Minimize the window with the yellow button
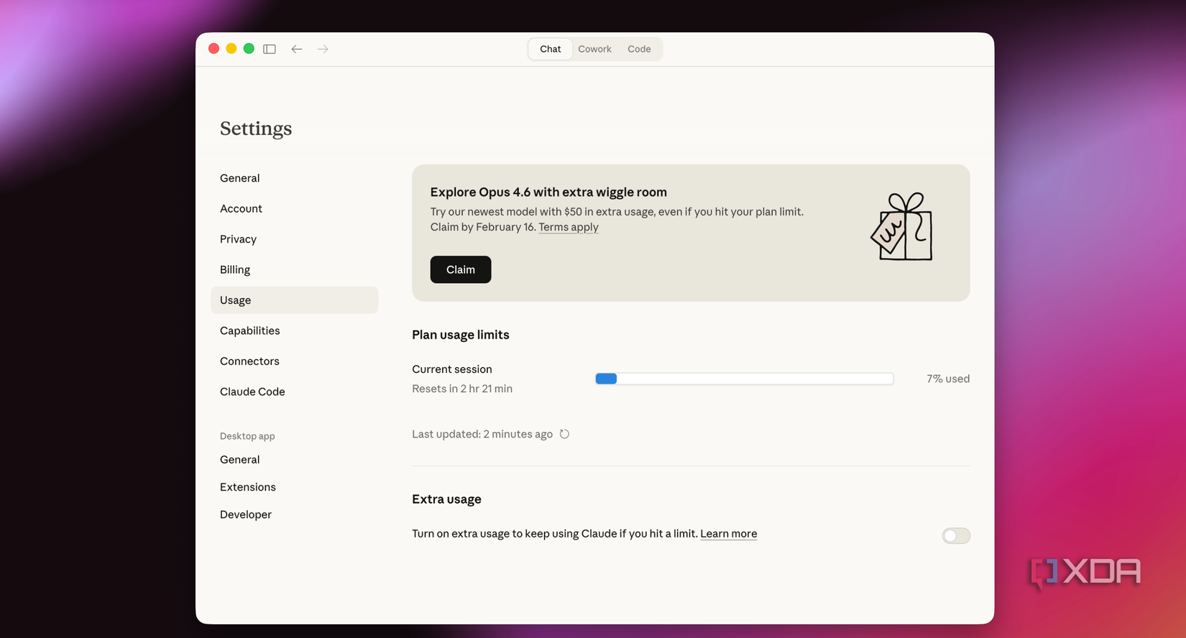 tap(231, 49)
